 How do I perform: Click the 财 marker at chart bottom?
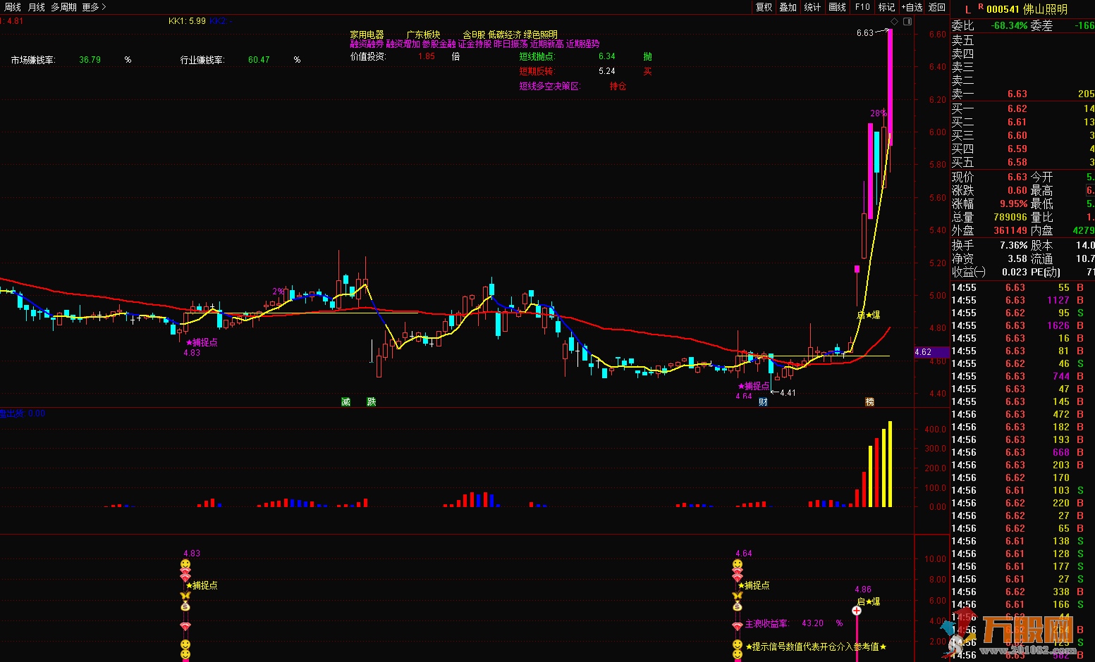(x=763, y=401)
